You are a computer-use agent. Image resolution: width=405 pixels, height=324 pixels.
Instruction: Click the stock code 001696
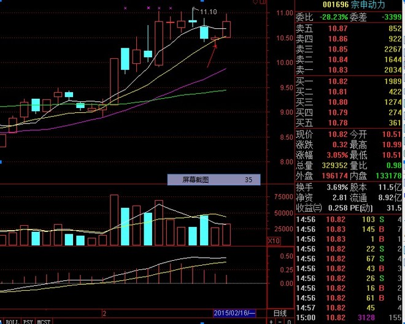coord(336,4)
